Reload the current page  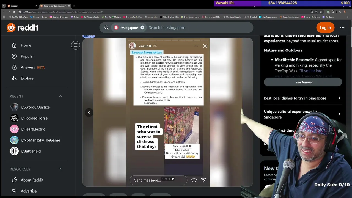14,12
